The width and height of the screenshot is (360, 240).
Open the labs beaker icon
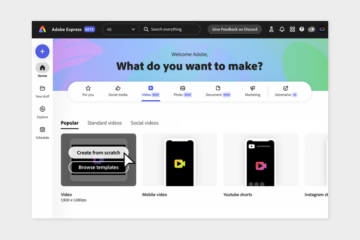(271, 29)
